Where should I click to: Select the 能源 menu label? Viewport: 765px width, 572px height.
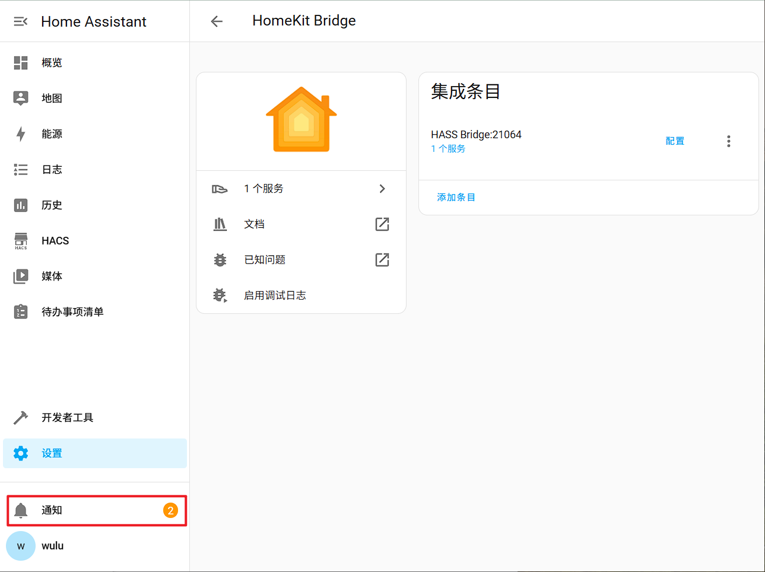click(x=52, y=134)
